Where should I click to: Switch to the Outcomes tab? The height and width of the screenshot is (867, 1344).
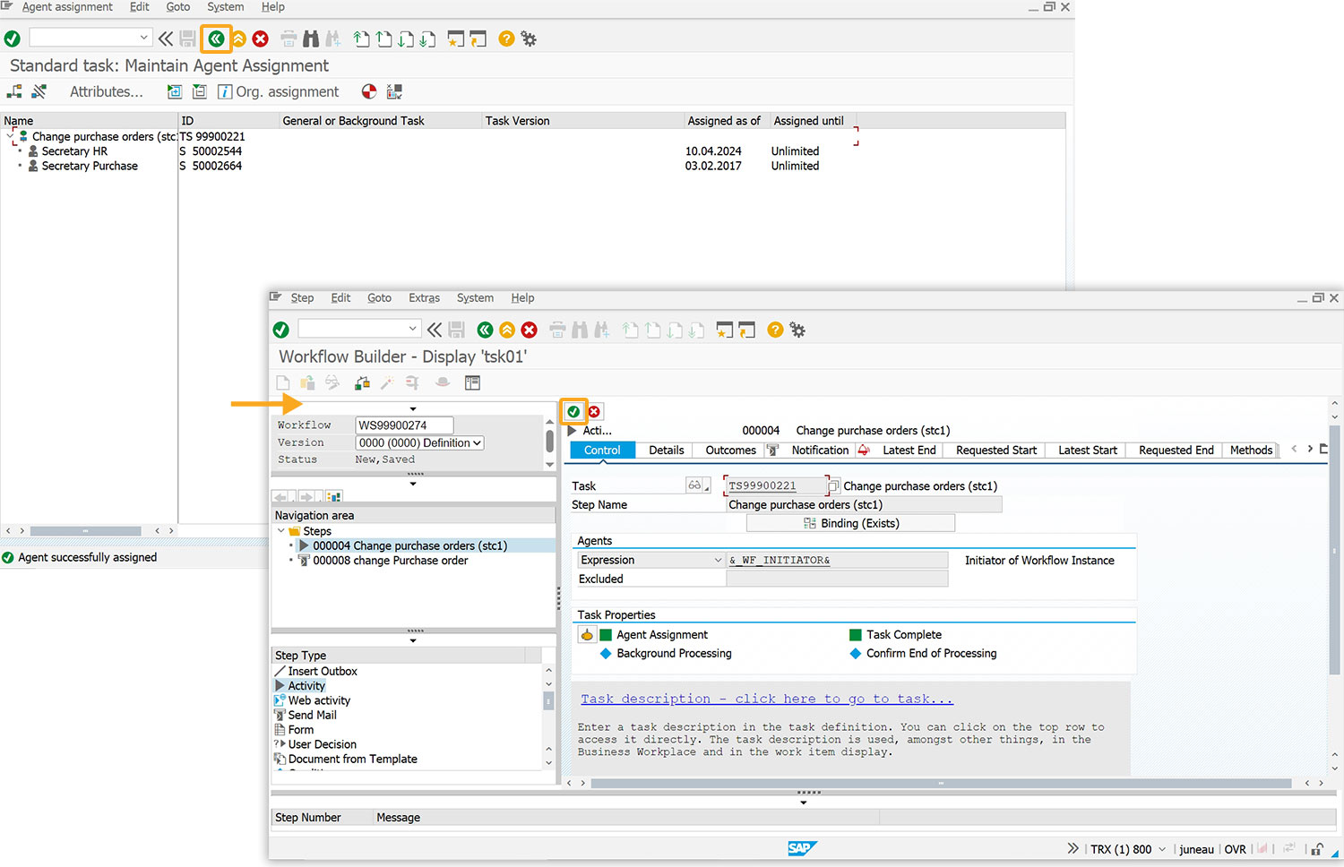[730, 451]
